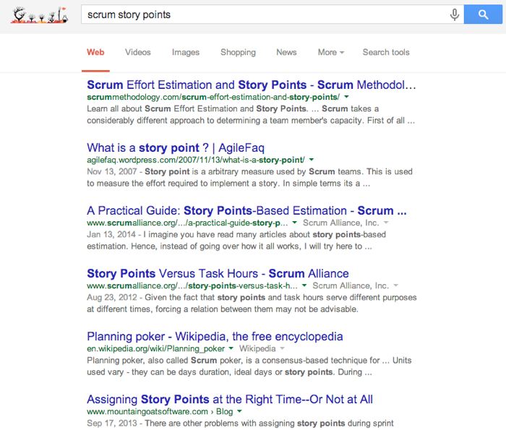Click the Jan 13, 2014 snippet date
This screenshot has height=430, width=506.
tap(111, 235)
